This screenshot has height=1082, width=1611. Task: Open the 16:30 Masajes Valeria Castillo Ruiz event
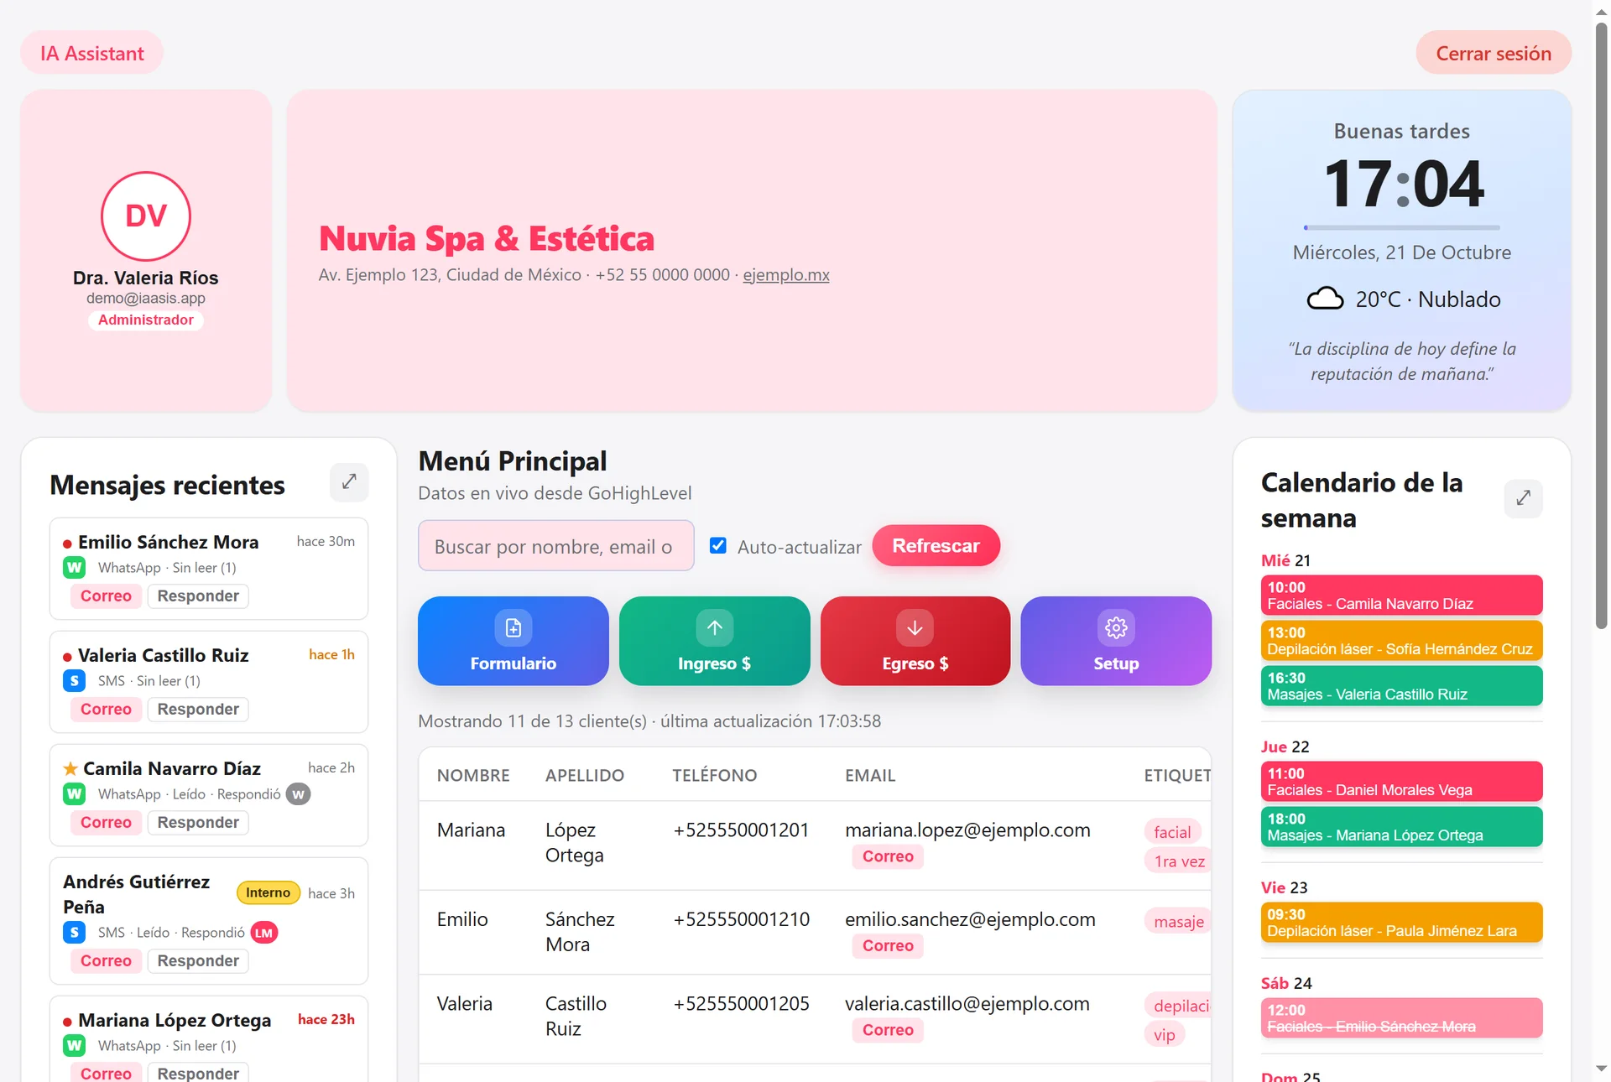1401,686
